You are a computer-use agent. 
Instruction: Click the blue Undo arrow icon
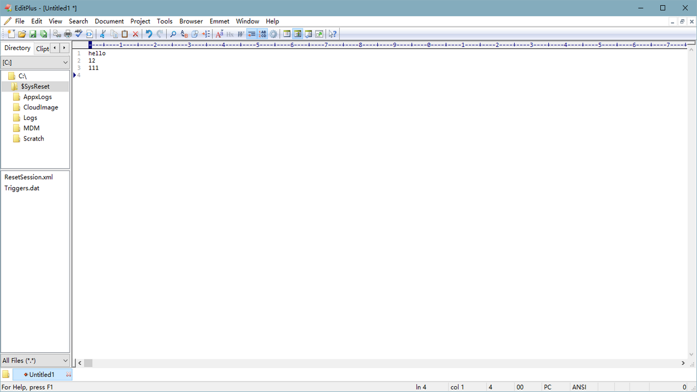click(149, 34)
